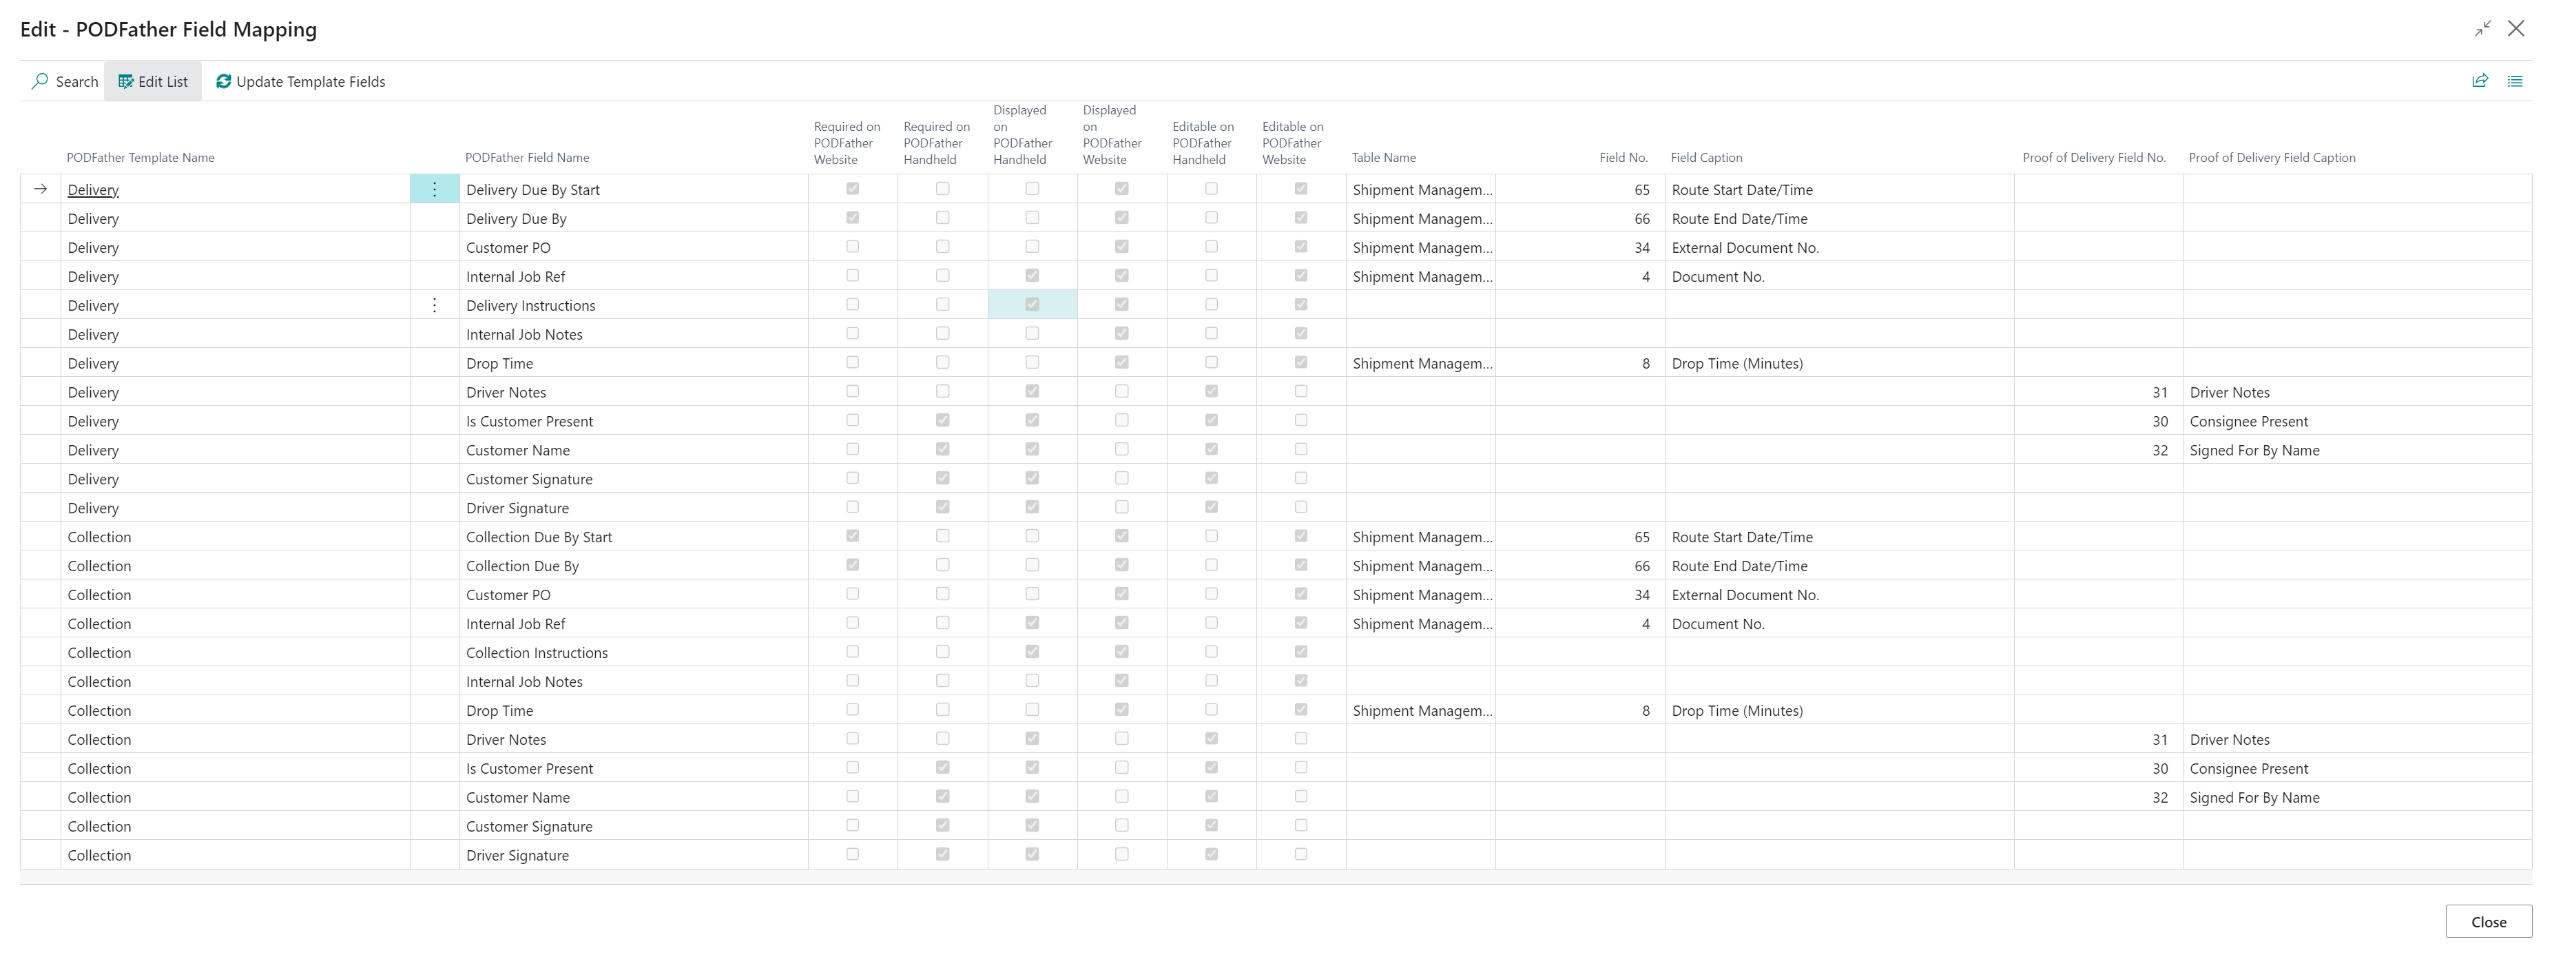Toggle the Edit List button
2552x957 pixels.
point(152,81)
